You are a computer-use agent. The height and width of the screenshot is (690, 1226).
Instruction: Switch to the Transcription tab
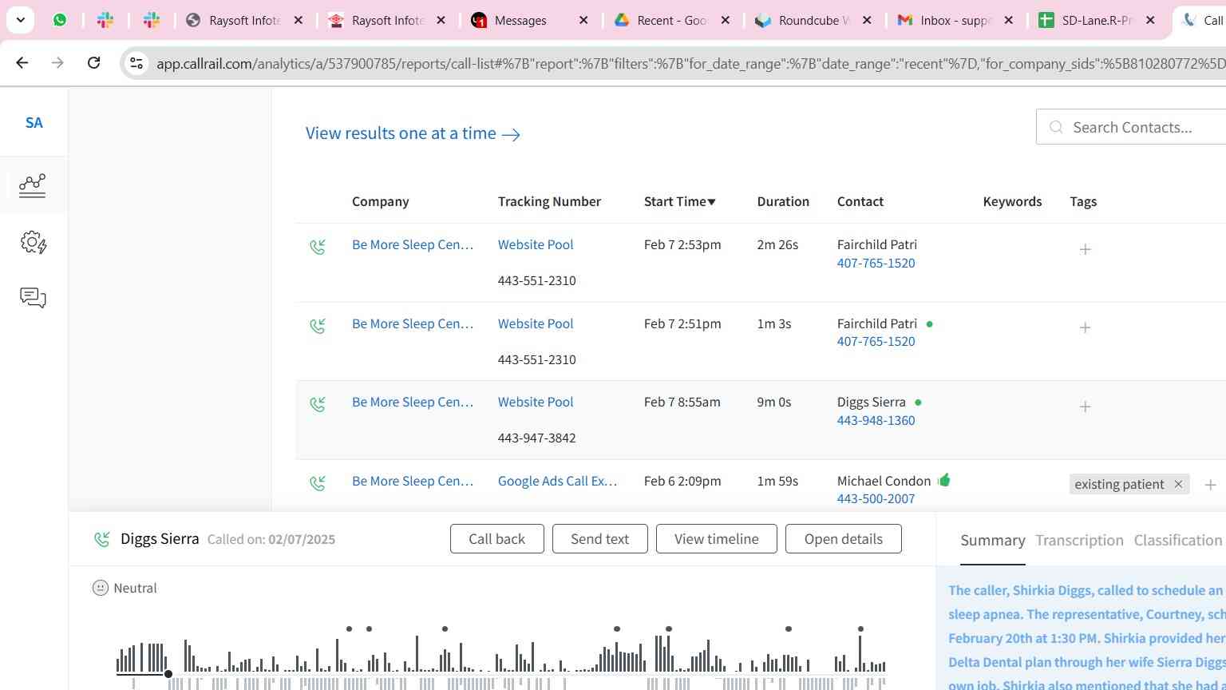pyautogui.click(x=1079, y=541)
